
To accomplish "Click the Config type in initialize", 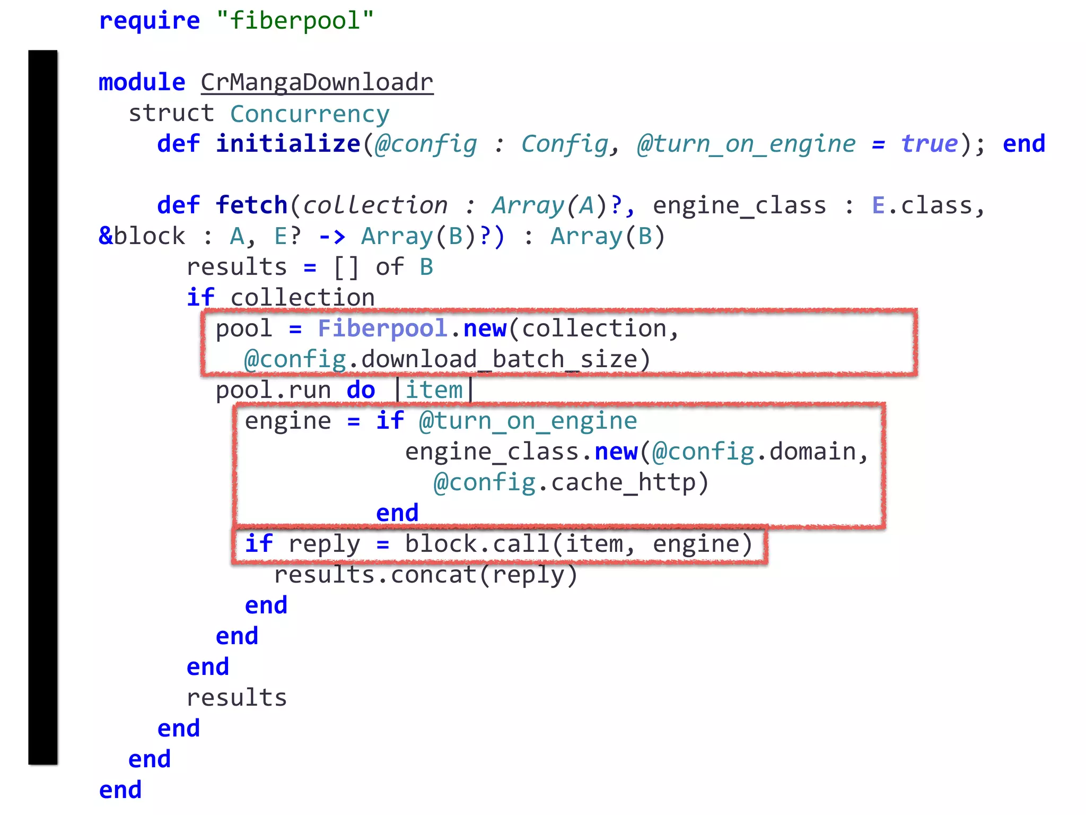I will tap(565, 144).
